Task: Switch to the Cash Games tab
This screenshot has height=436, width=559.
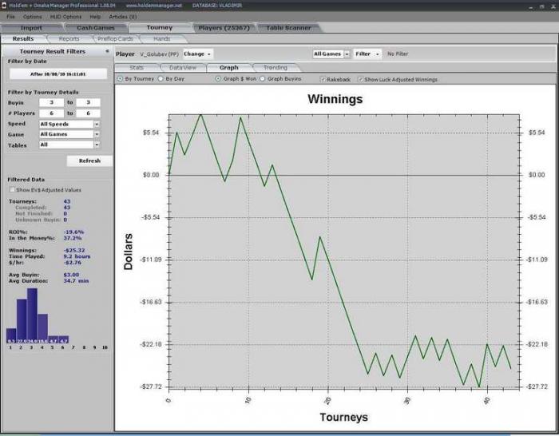Action: coord(96,28)
